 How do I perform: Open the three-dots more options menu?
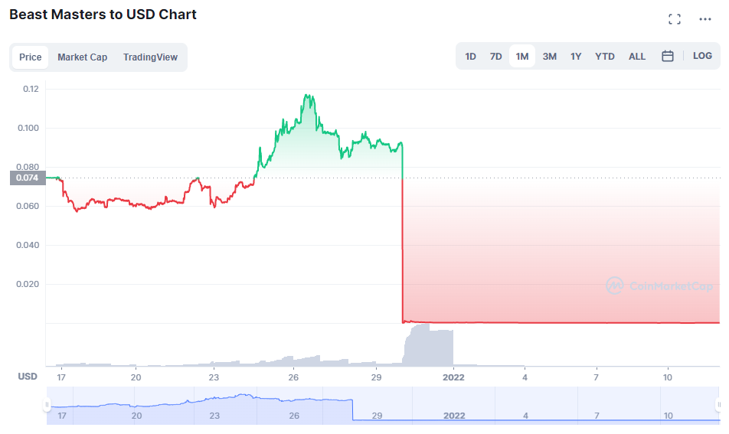pos(704,19)
